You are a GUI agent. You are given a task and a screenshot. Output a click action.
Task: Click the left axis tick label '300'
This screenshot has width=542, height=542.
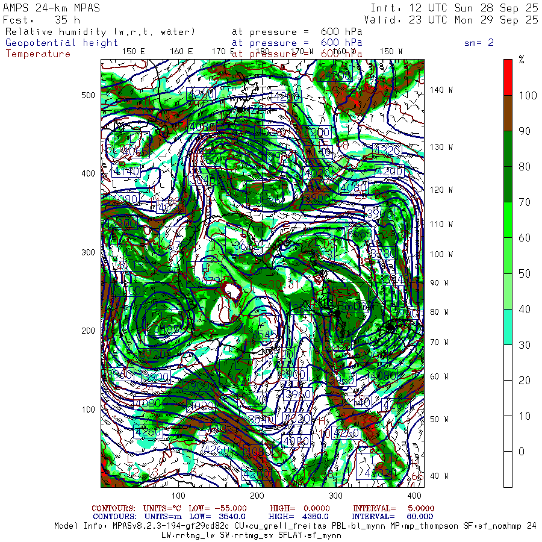88,253
